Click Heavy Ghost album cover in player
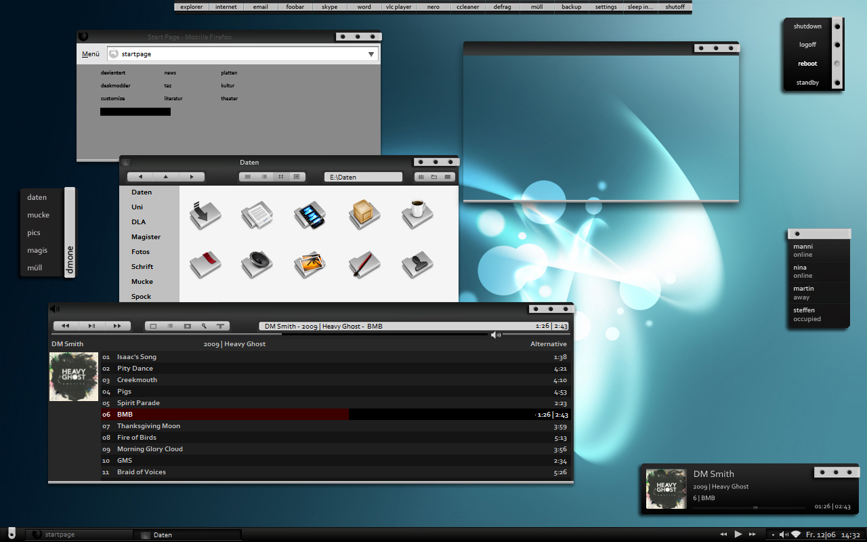This screenshot has width=867, height=542. pyautogui.click(x=74, y=377)
